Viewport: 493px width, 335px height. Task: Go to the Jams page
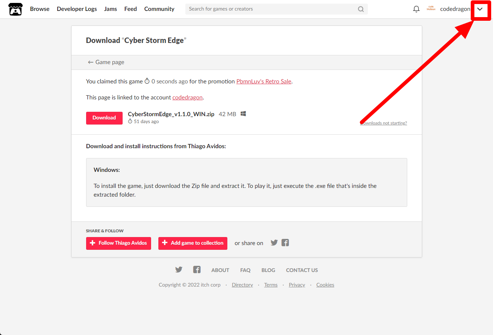pyautogui.click(x=111, y=9)
